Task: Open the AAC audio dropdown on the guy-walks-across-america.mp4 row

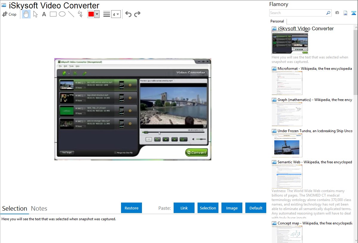Action: [x=80, y=83]
